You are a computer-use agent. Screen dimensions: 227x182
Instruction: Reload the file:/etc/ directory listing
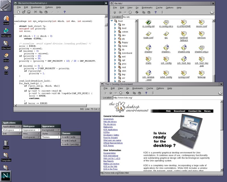click(x=137, y=12)
